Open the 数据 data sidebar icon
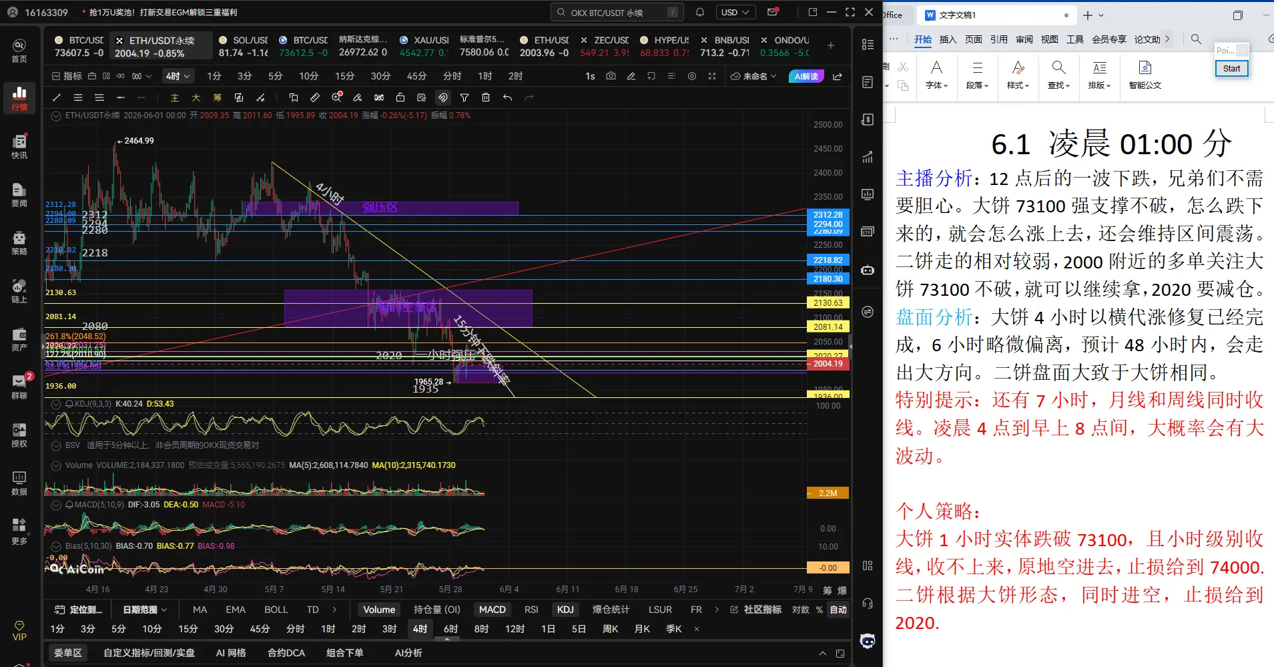The image size is (1274, 667). click(19, 483)
